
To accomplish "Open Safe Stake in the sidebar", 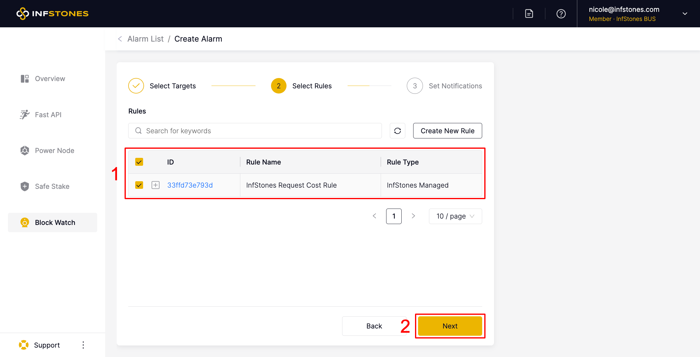I will click(x=52, y=186).
